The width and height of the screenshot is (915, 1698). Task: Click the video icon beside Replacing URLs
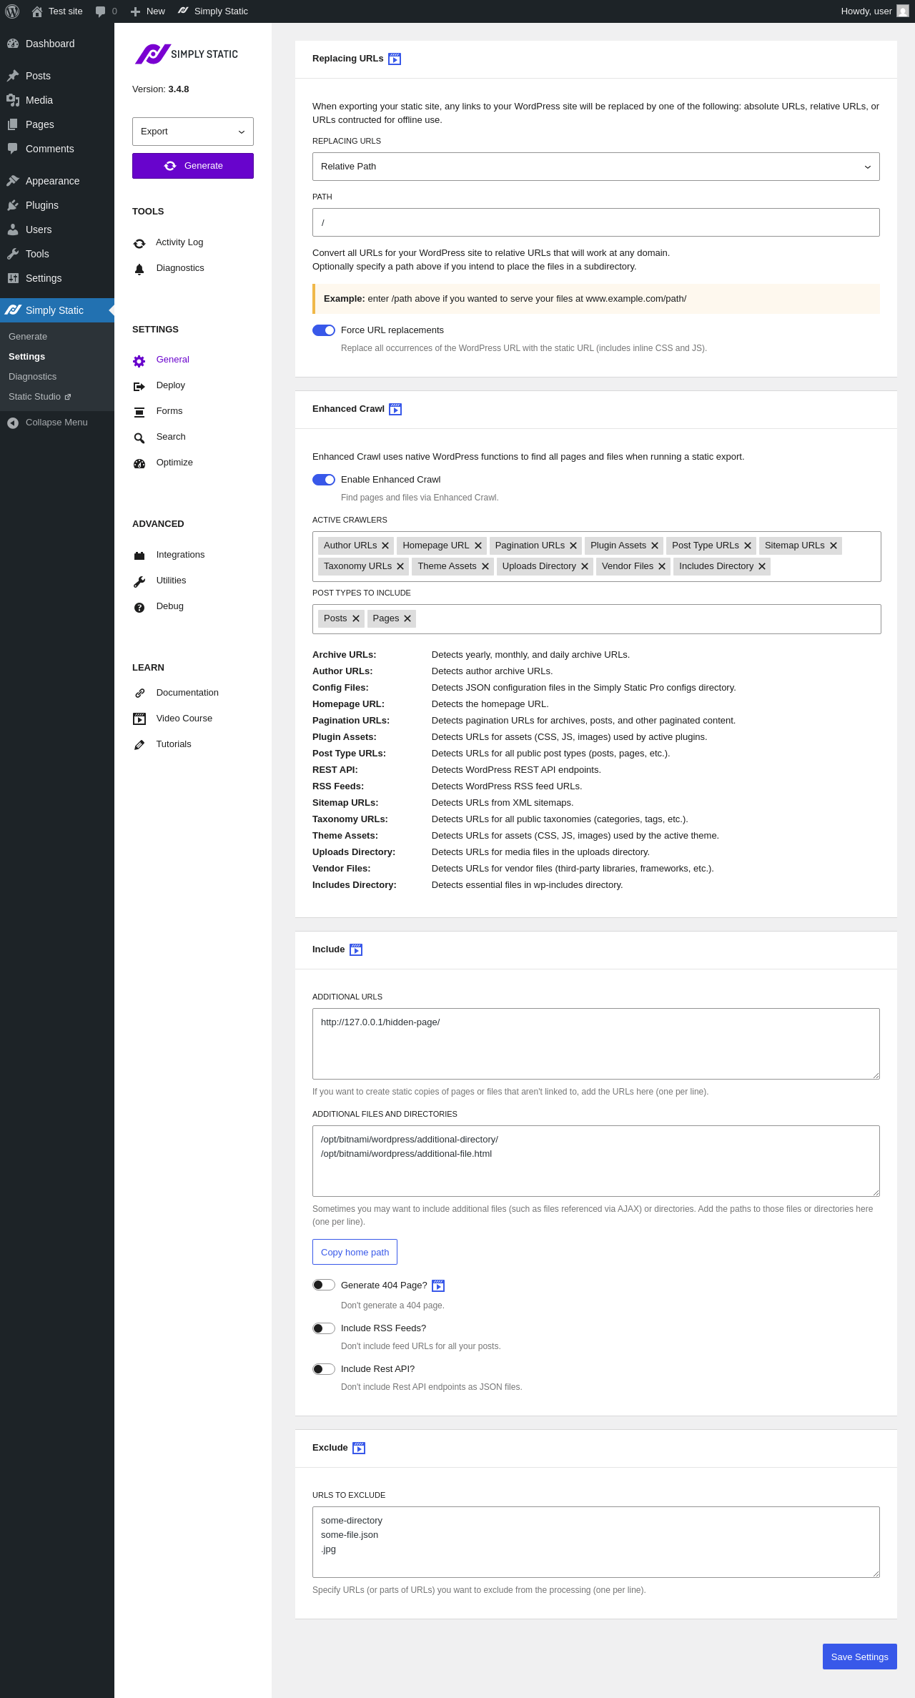pyautogui.click(x=395, y=59)
